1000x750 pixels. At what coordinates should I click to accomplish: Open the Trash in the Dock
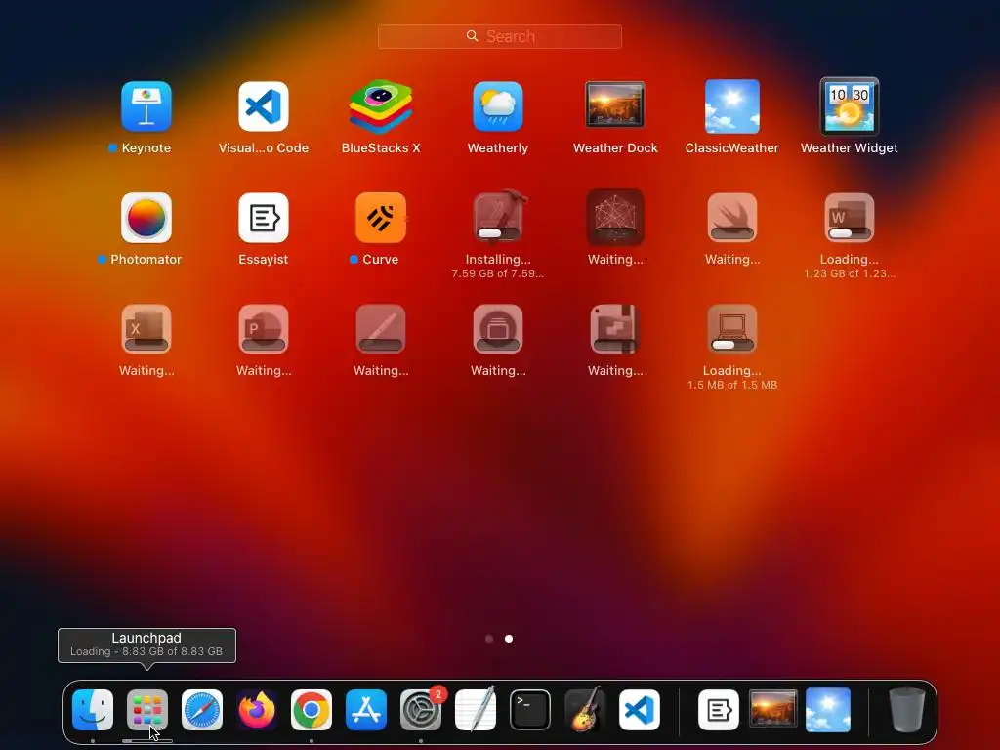907,709
